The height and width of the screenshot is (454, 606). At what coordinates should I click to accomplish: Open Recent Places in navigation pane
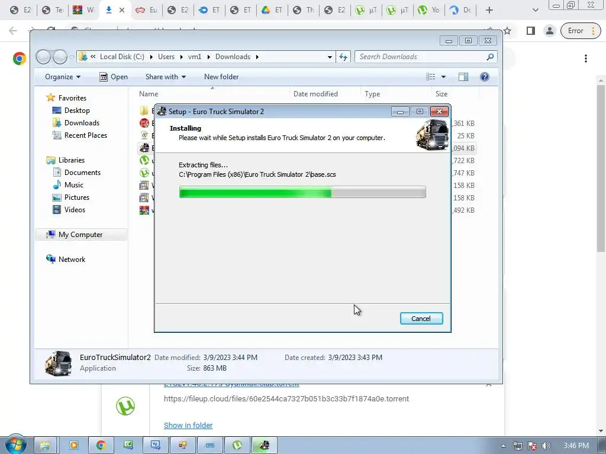[85, 135]
